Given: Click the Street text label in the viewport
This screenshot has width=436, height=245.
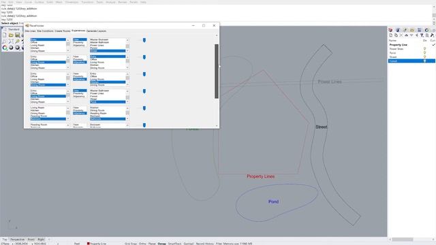Looking at the screenshot, I should click(x=322, y=127).
